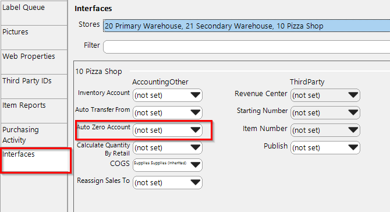Image resolution: width=390 pixels, height=212 pixels.
Task: Switch to the Pictures tab
Action: click(x=34, y=37)
